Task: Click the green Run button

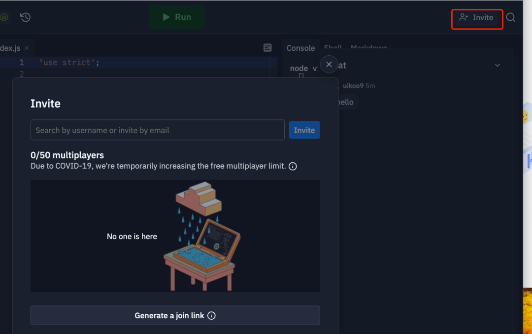Action: pyautogui.click(x=176, y=17)
